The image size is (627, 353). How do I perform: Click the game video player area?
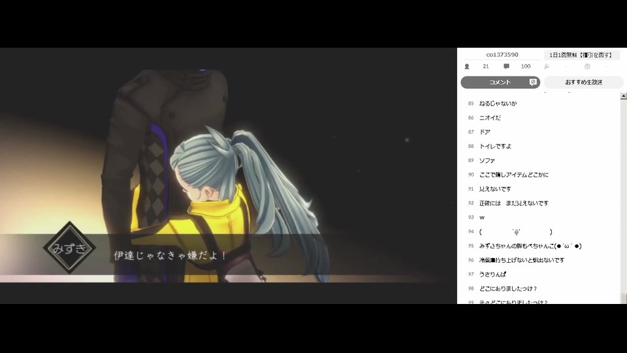[x=229, y=176]
